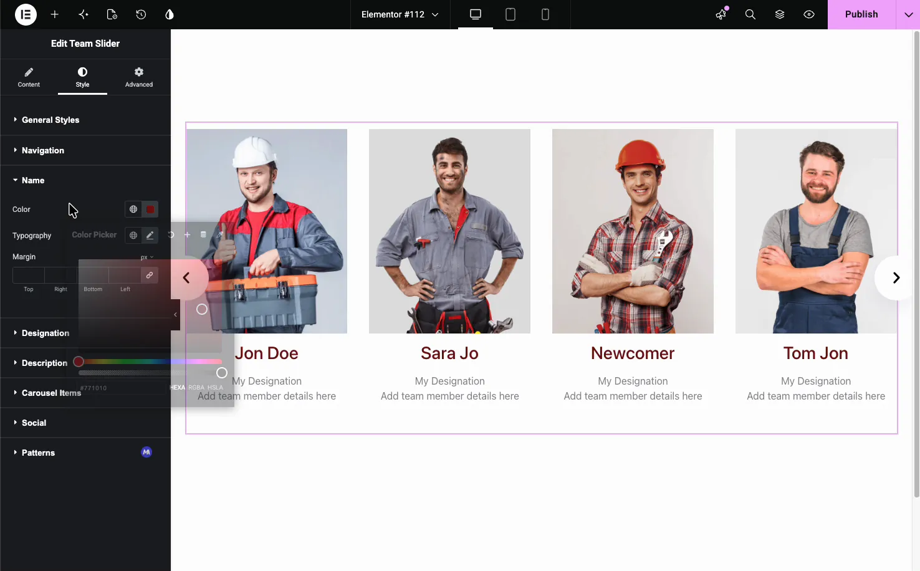This screenshot has width=920, height=571.
Task: Expand the Designation section
Action: pyautogui.click(x=85, y=333)
